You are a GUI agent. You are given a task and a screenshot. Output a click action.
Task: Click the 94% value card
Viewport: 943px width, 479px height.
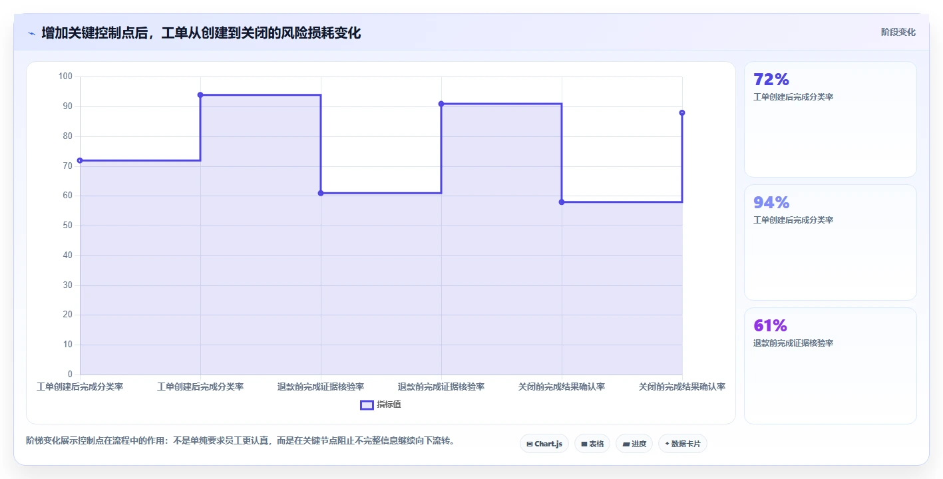(x=831, y=243)
